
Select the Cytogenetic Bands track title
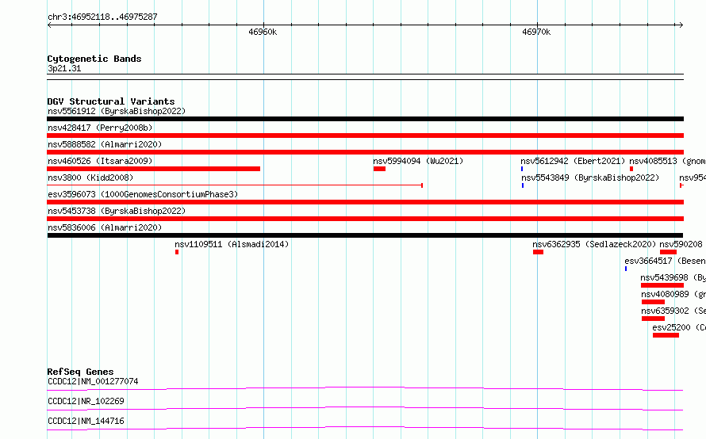coord(94,59)
